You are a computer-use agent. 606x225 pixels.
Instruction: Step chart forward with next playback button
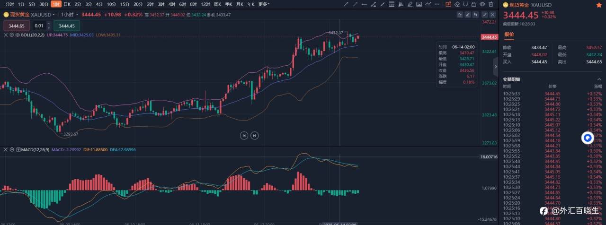point(254,135)
